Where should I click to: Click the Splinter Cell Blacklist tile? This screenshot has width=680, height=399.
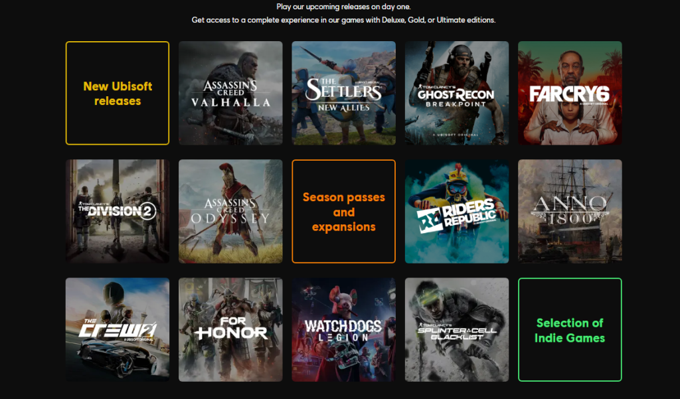tap(457, 330)
